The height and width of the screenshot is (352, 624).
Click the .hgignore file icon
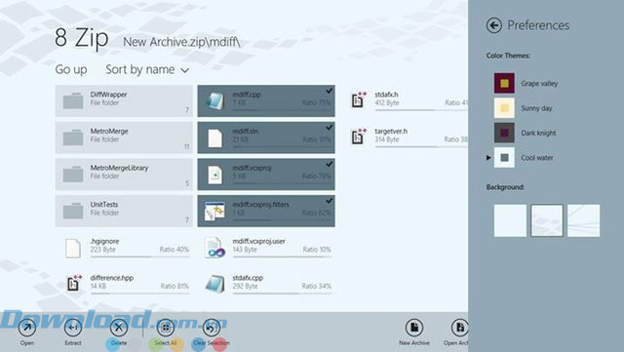click(73, 248)
